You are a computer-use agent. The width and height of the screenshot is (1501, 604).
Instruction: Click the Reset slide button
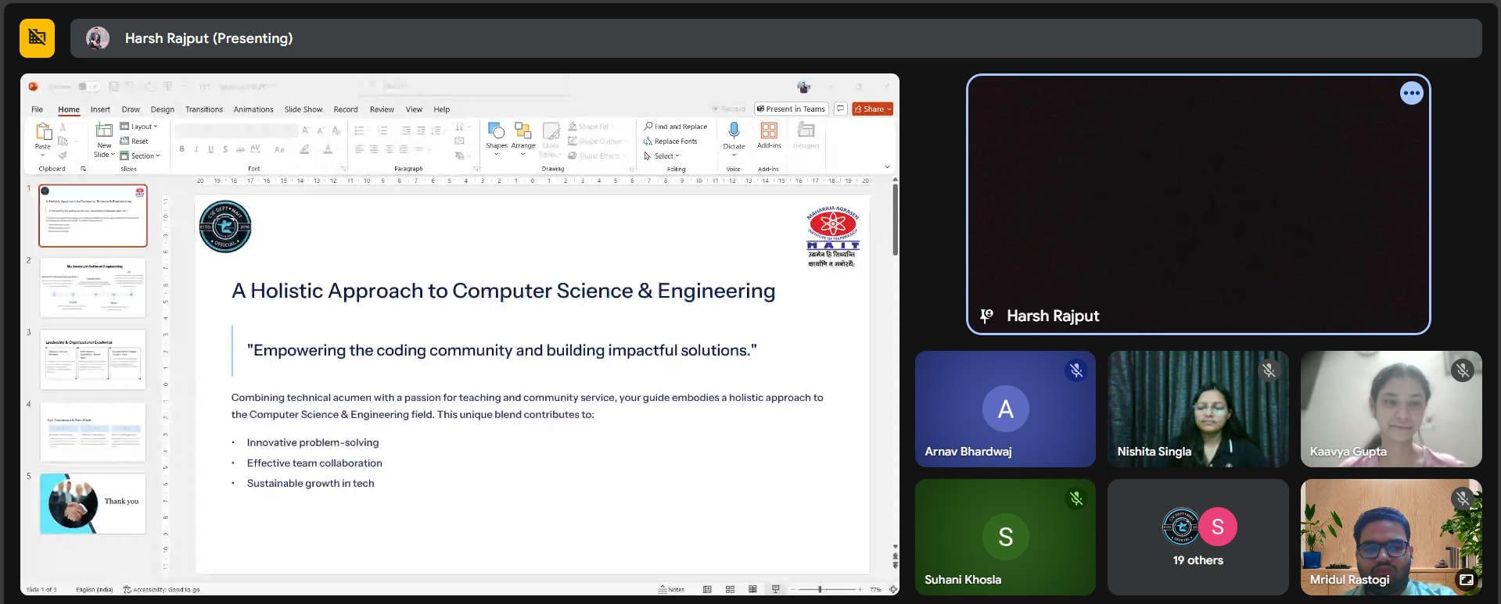[x=135, y=141]
